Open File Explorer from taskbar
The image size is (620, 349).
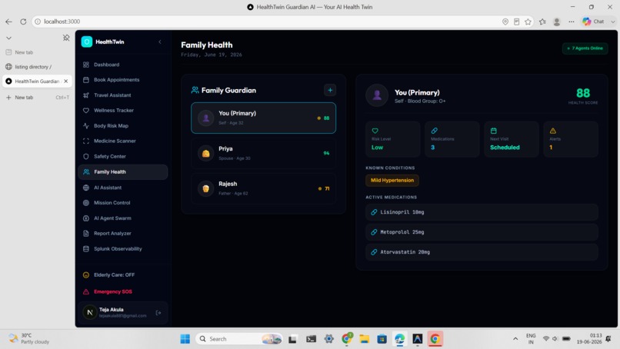[x=364, y=339]
